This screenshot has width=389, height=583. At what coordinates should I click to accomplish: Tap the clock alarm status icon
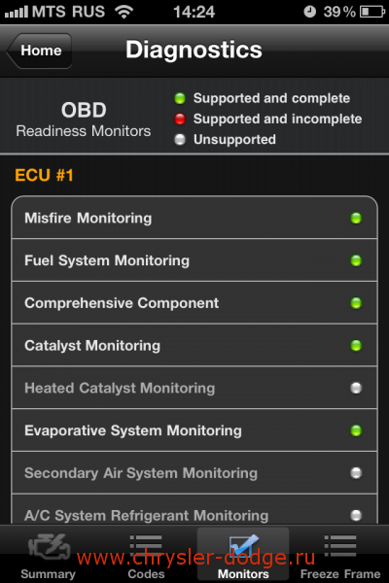(x=309, y=12)
